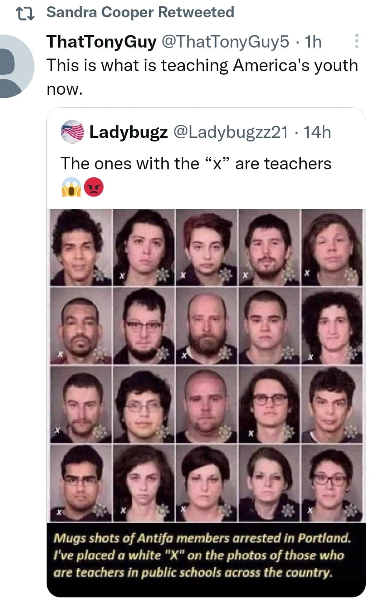Open the Ladybugz display name
Image resolution: width=380 pixels, height=606 pixels.
tap(129, 132)
